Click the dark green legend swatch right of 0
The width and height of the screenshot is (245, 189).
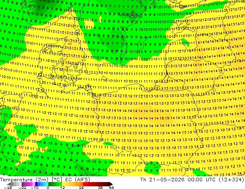pyautogui.click(x=49, y=184)
